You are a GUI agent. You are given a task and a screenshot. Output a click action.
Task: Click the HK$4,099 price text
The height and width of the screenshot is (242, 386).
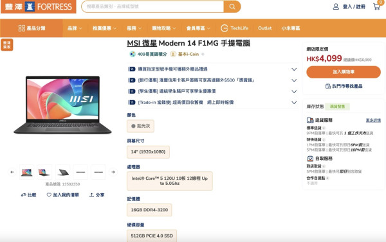pyautogui.click(x=324, y=58)
